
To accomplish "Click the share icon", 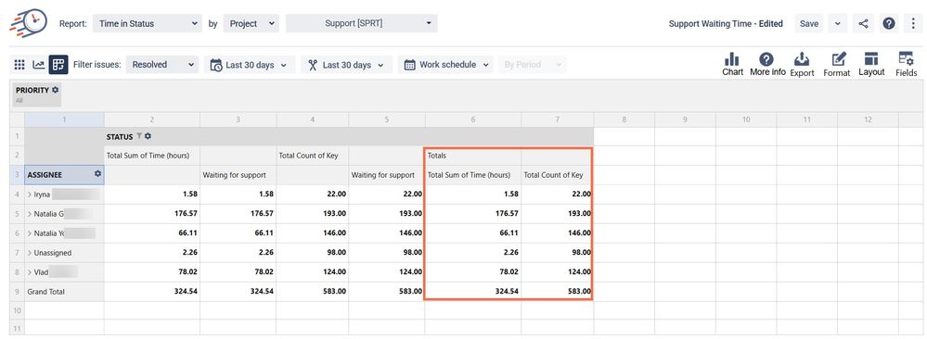I will coord(864,24).
